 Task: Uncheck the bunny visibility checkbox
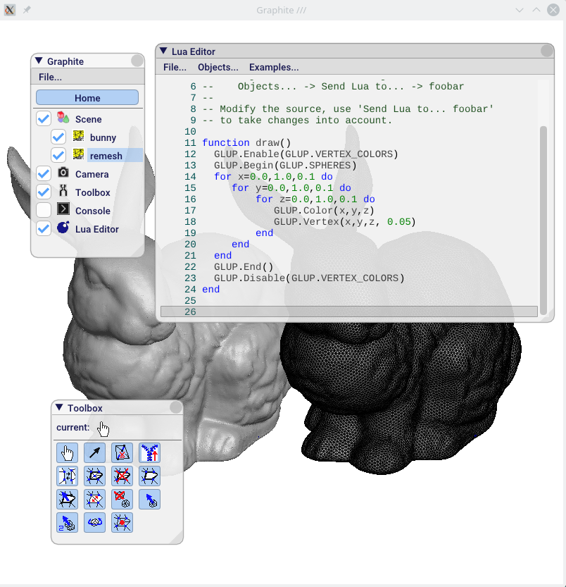click(x=58, y=137)
